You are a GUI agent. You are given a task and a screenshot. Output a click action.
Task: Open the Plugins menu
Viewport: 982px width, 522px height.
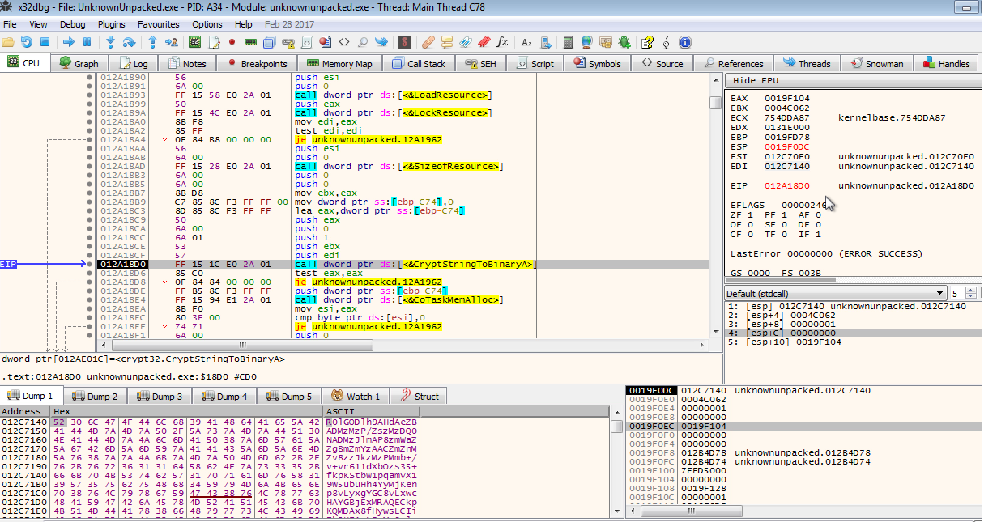[x=111, y=24]
